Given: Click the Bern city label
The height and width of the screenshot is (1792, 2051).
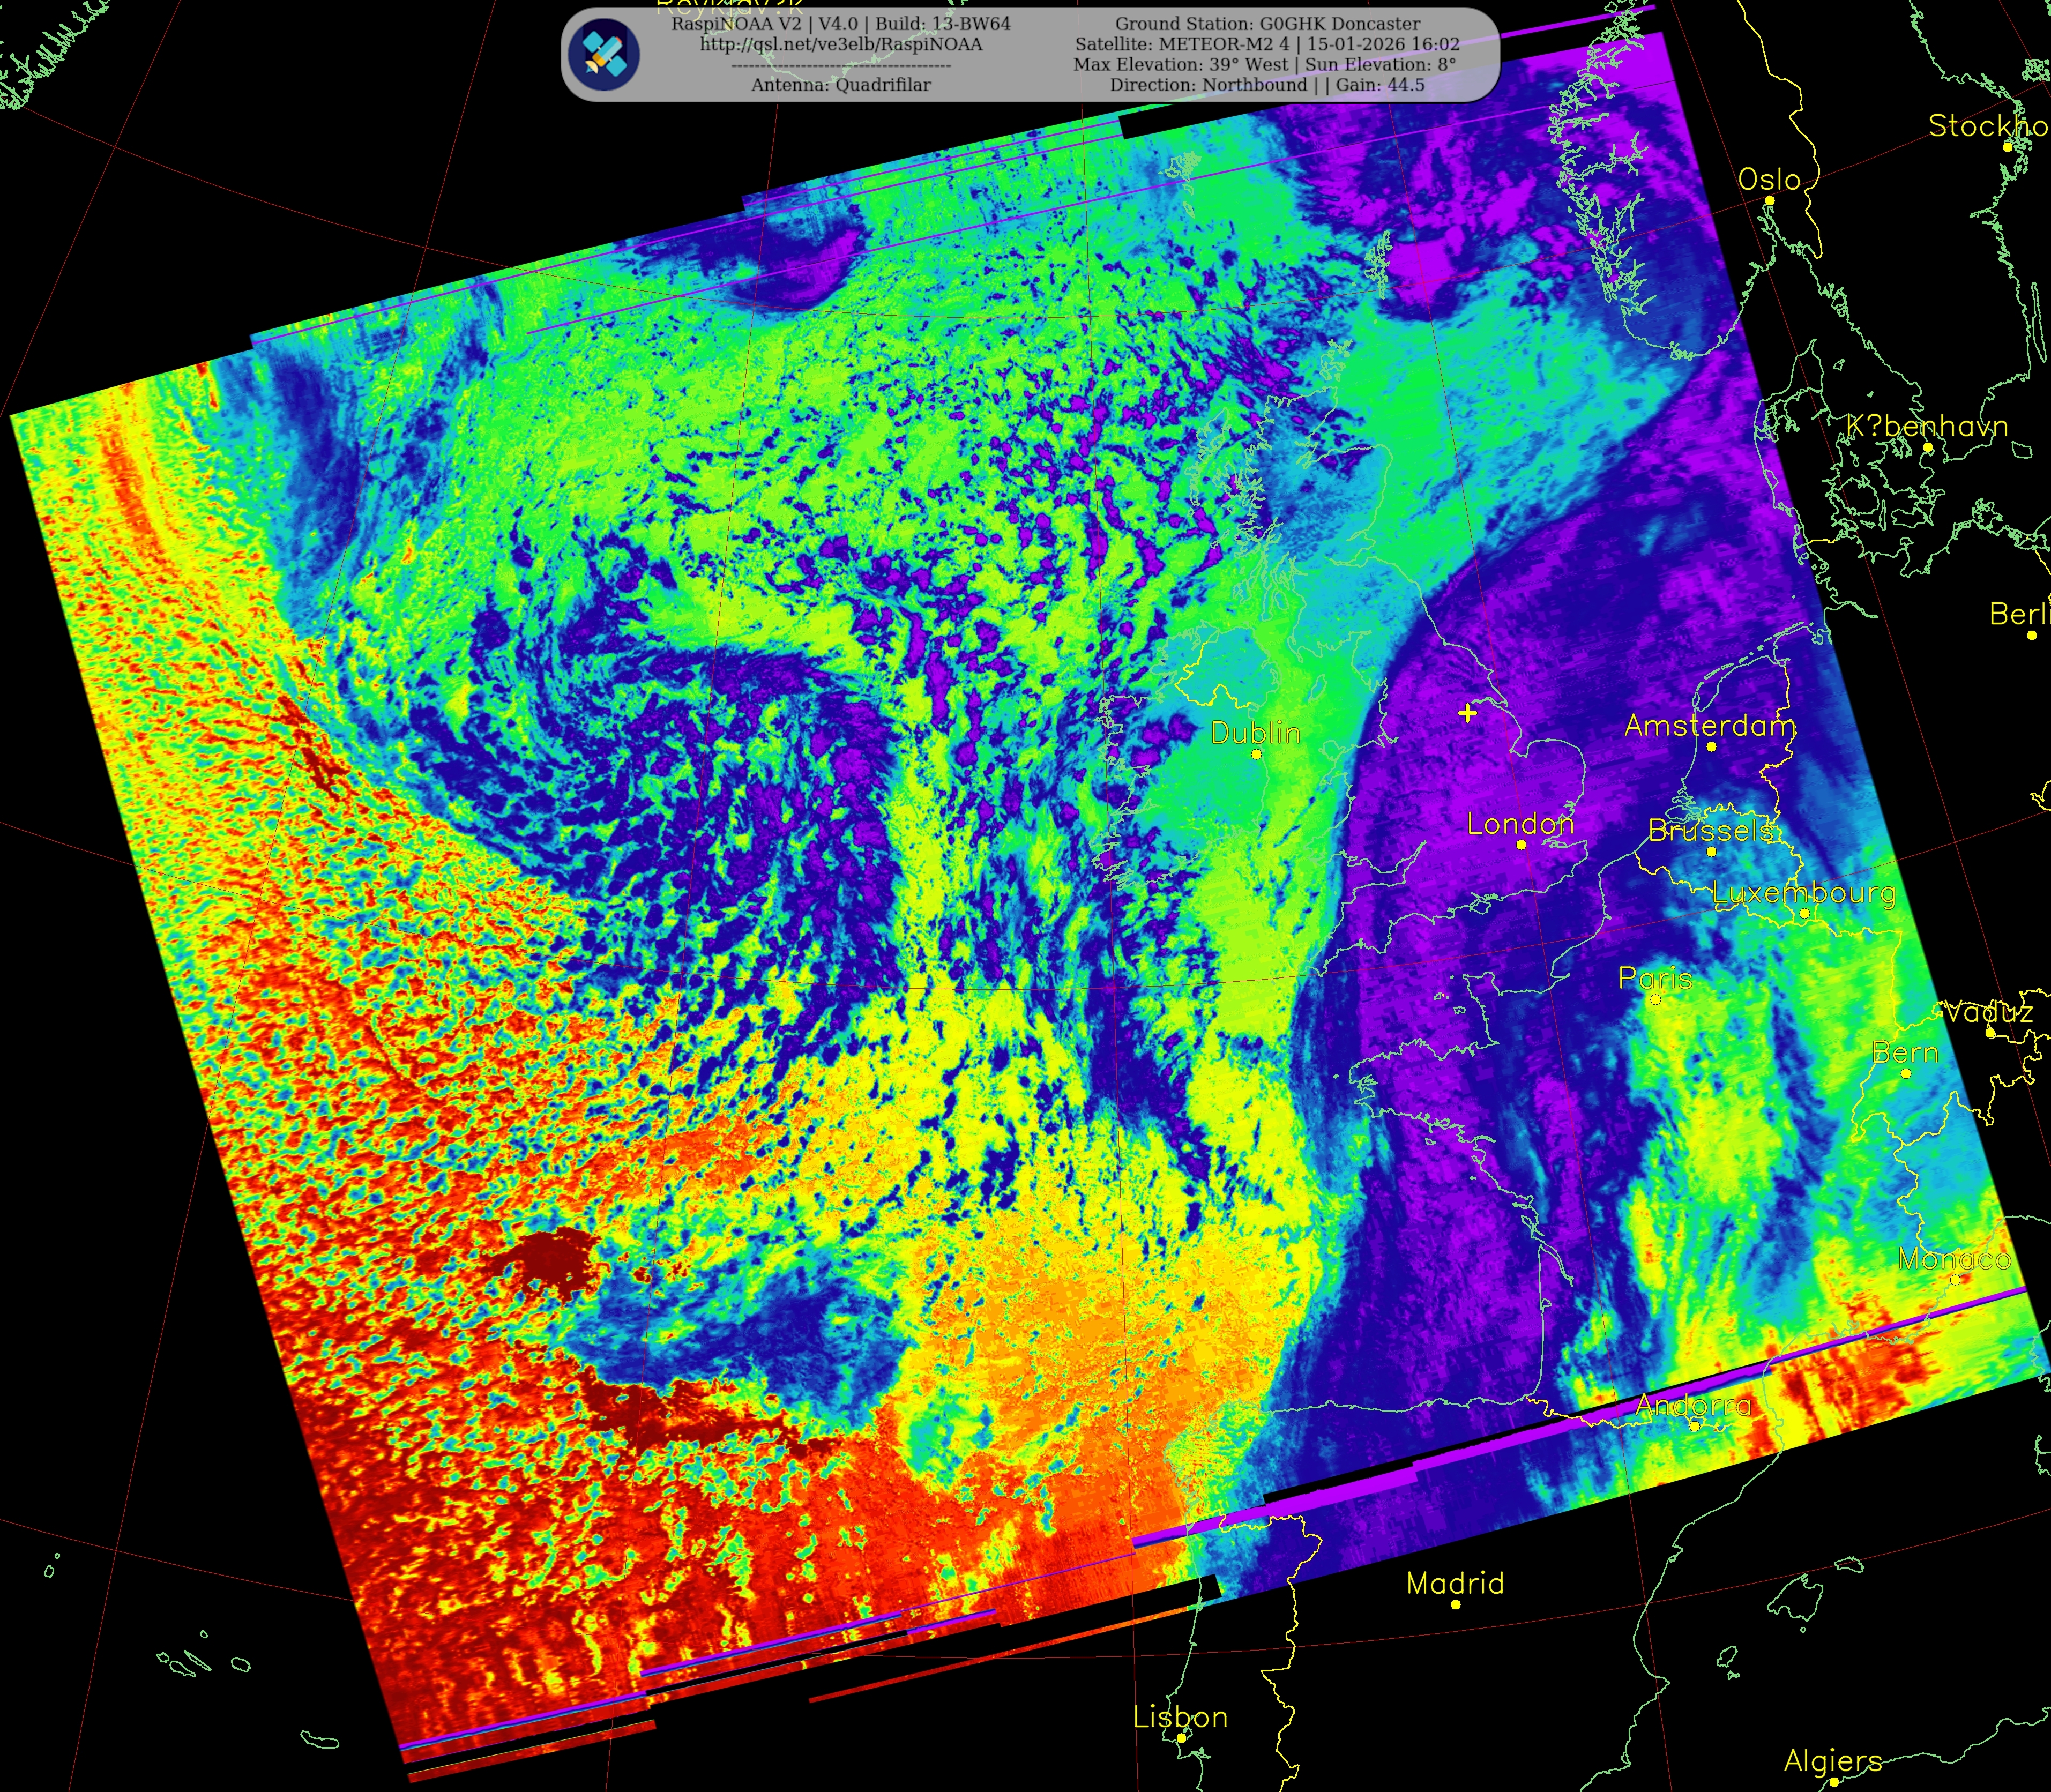Looking at the screenshot, I should pyautogui.click(x=1905, y=1052).
